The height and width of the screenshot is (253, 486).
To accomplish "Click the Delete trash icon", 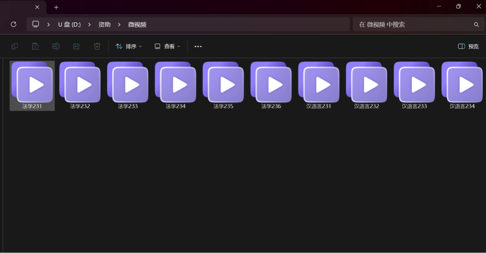I will click(97, 46).
